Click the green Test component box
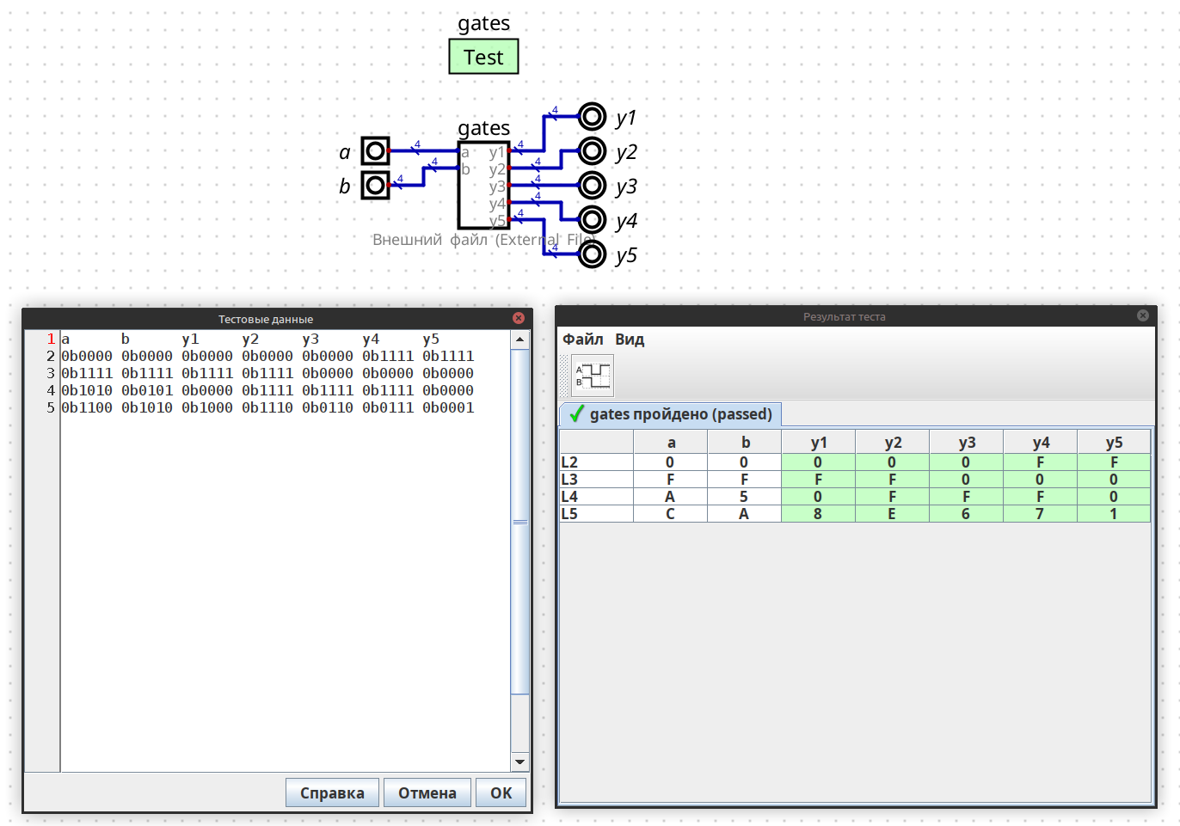1180x826 pixels. (483, 57)
